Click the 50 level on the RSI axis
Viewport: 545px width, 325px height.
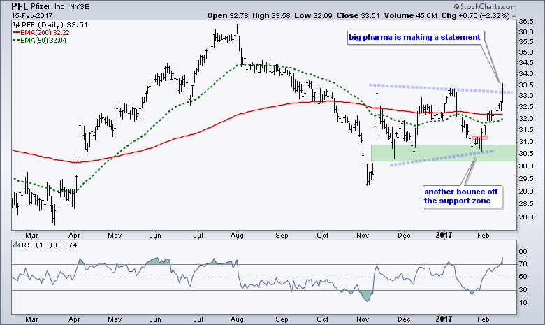(523, 277)
